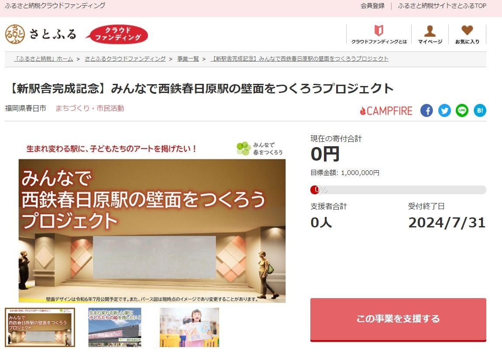Select the station exterior thumbnail
The image size is (502, 354).
click(115, 327)
